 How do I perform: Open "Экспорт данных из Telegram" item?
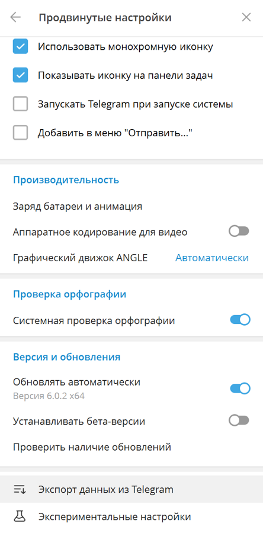pos(131,490)
